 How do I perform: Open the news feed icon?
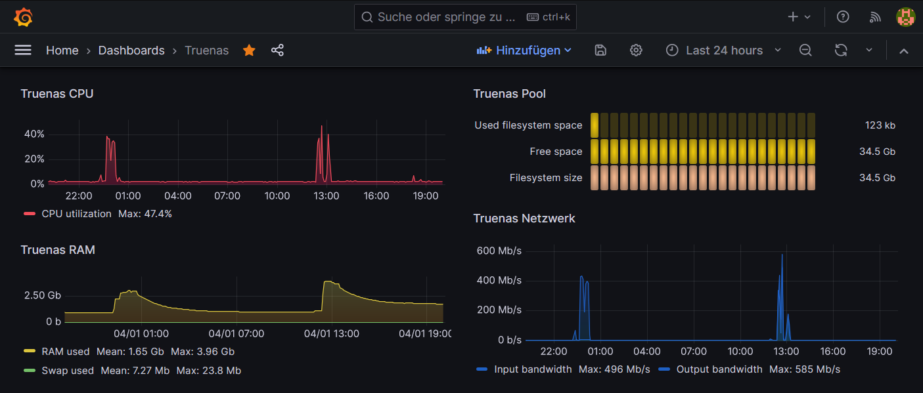coord(875,17)
